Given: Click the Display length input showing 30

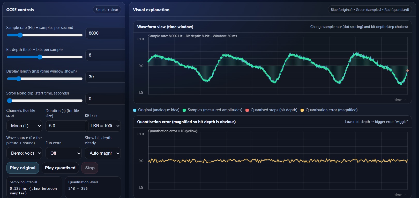Looking at the screenshot, I should click(x=105, y=77).
